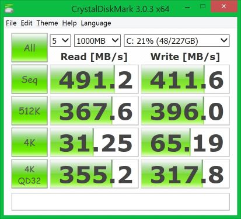Open the Theme menu
The width and height of the screenshot is (241, 219).
pyautogui.click(x=47, y=23)
